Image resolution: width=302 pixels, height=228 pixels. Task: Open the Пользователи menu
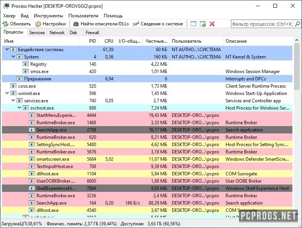click(83, 16)
